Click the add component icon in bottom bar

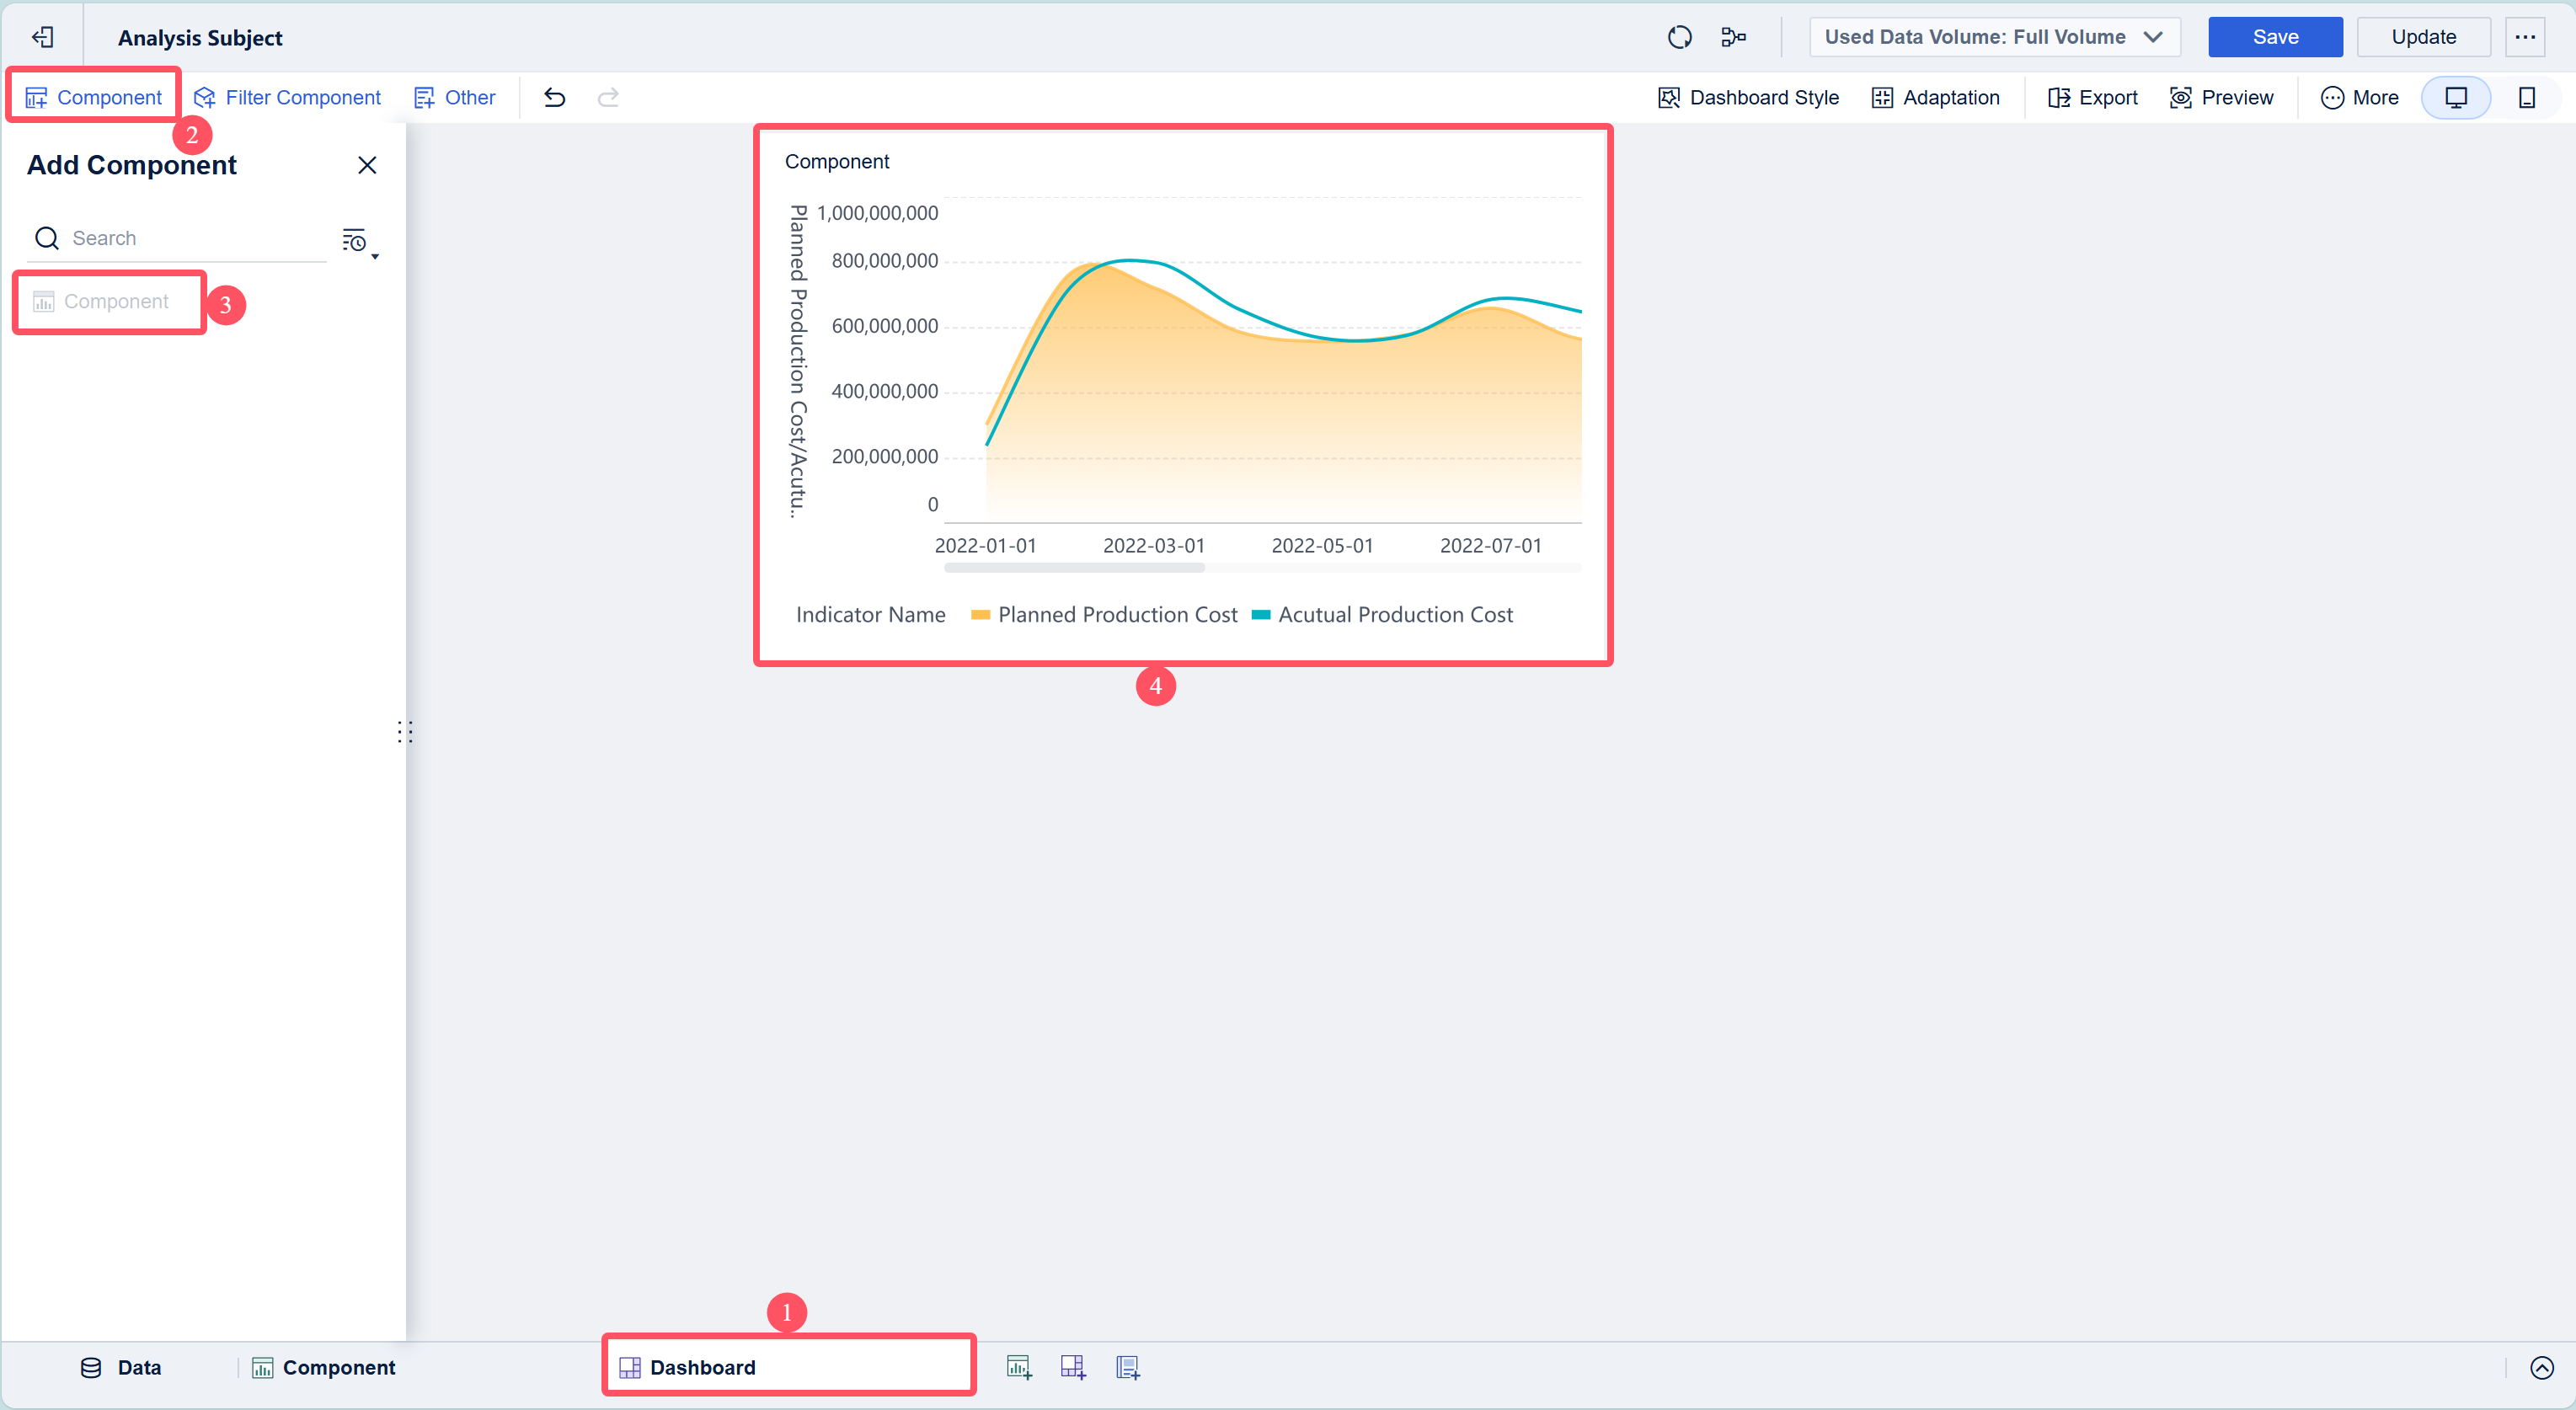tap(1019, 1367)
